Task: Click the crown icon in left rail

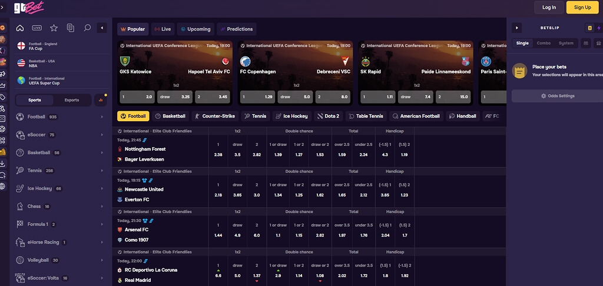Action: pyautogui.click(x=3, y=85)
